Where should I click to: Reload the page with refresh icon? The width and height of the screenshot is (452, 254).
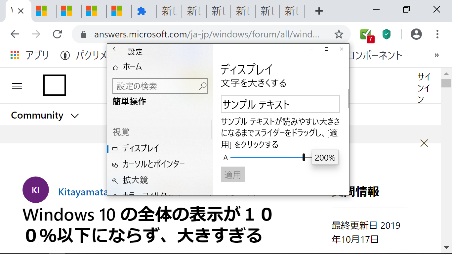(x=58, y=34)
